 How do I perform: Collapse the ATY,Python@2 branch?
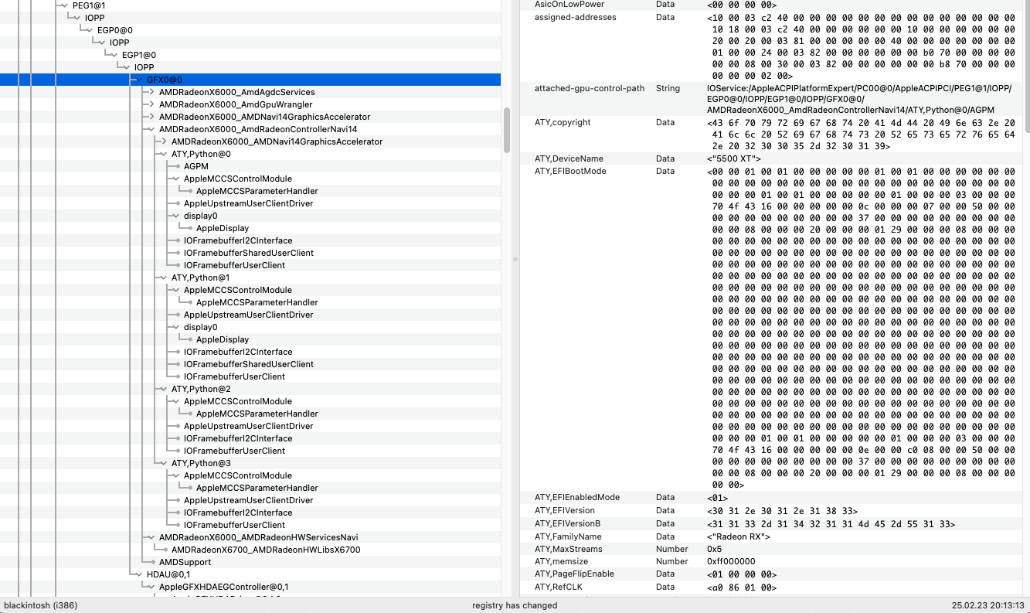click(x=165, y=389)
